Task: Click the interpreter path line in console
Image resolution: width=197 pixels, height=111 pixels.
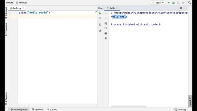Action: [149, 13]
